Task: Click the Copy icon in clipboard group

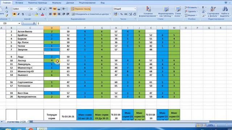Action: click(x=7, y=11)
